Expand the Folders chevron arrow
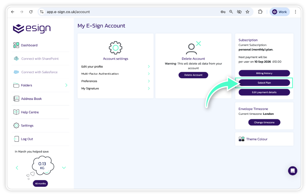Image resolution: width=308 pixels, height=196 pixels. tap(66, 85)
